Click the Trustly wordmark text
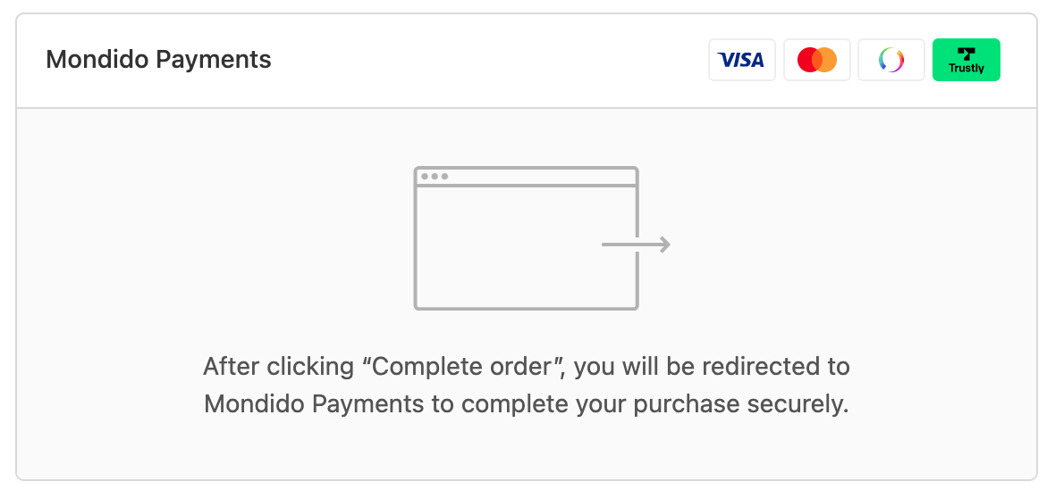 click(966, 69)
